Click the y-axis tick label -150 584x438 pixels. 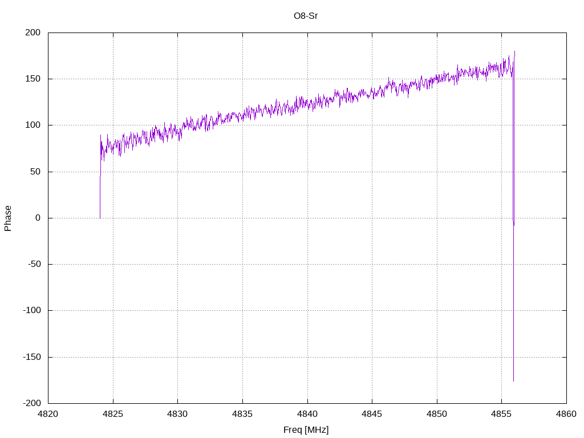click(x=32, y=357)
